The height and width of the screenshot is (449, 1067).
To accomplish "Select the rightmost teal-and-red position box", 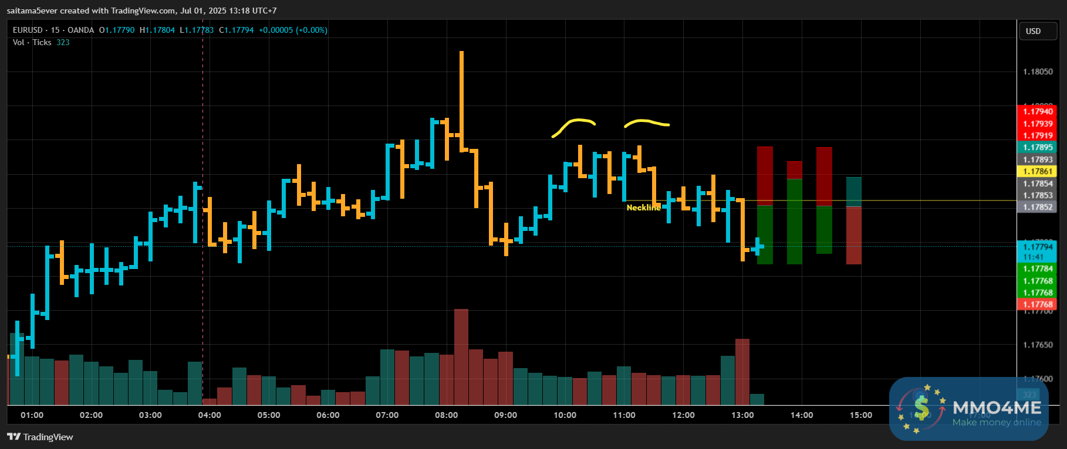I will pyautogui.click(x=853, y=220).
